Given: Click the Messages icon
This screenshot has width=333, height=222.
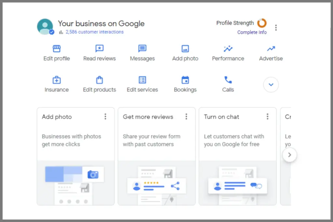Looking at the screenshot, I should pyautogui.click(x=142, y=48).
